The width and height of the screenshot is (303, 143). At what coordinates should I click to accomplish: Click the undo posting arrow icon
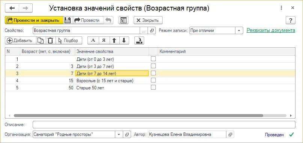click(x=109, y=20)
